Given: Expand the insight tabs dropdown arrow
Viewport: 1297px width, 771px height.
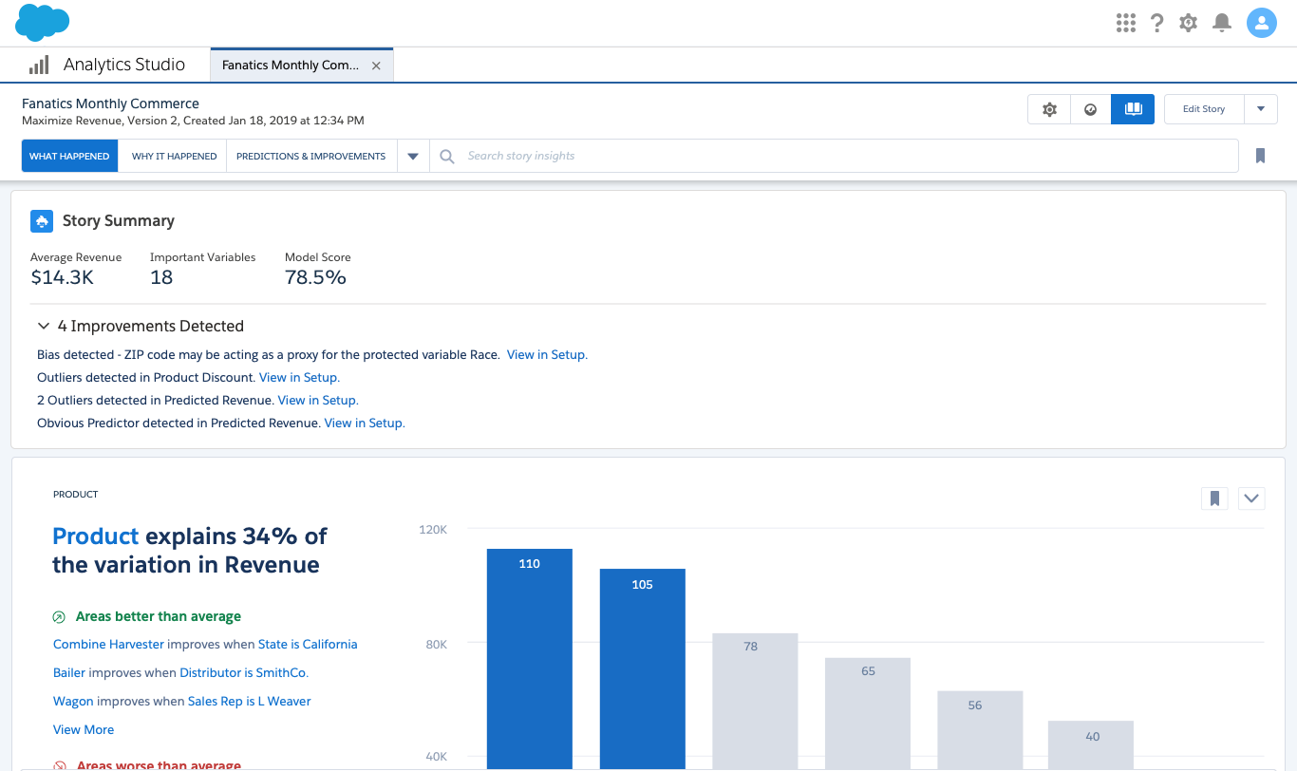Looking at the screenshot, I should point(413,157).
